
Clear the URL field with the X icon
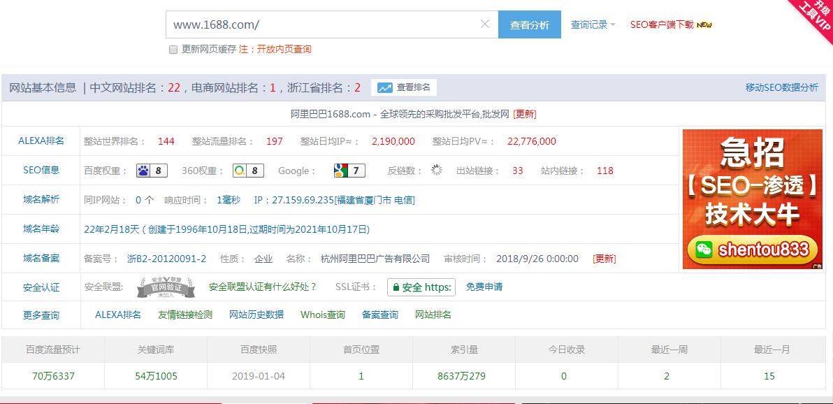pos(484,24)
